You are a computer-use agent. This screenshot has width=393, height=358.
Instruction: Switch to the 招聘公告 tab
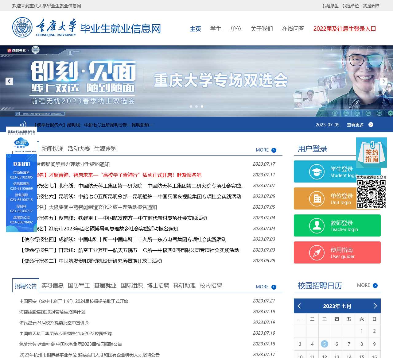pos(26,286)
